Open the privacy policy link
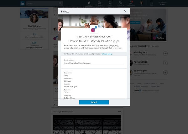Image resolution: width=188 pixels, height=134 pixels. click(x=107, y=54)
